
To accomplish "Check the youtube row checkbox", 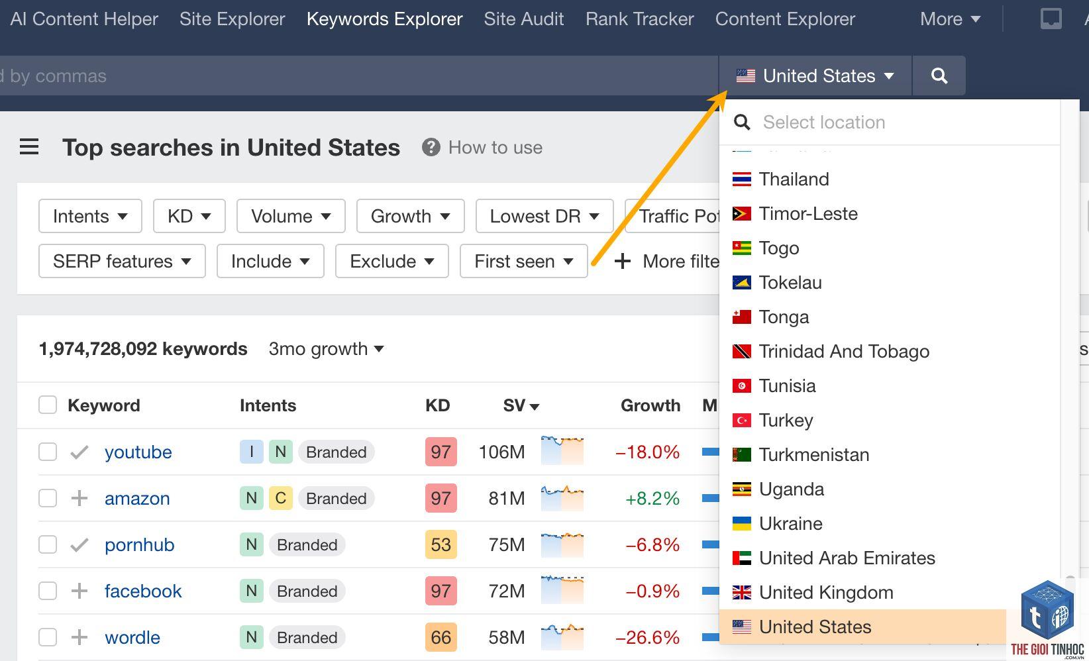I will [48, 452].
